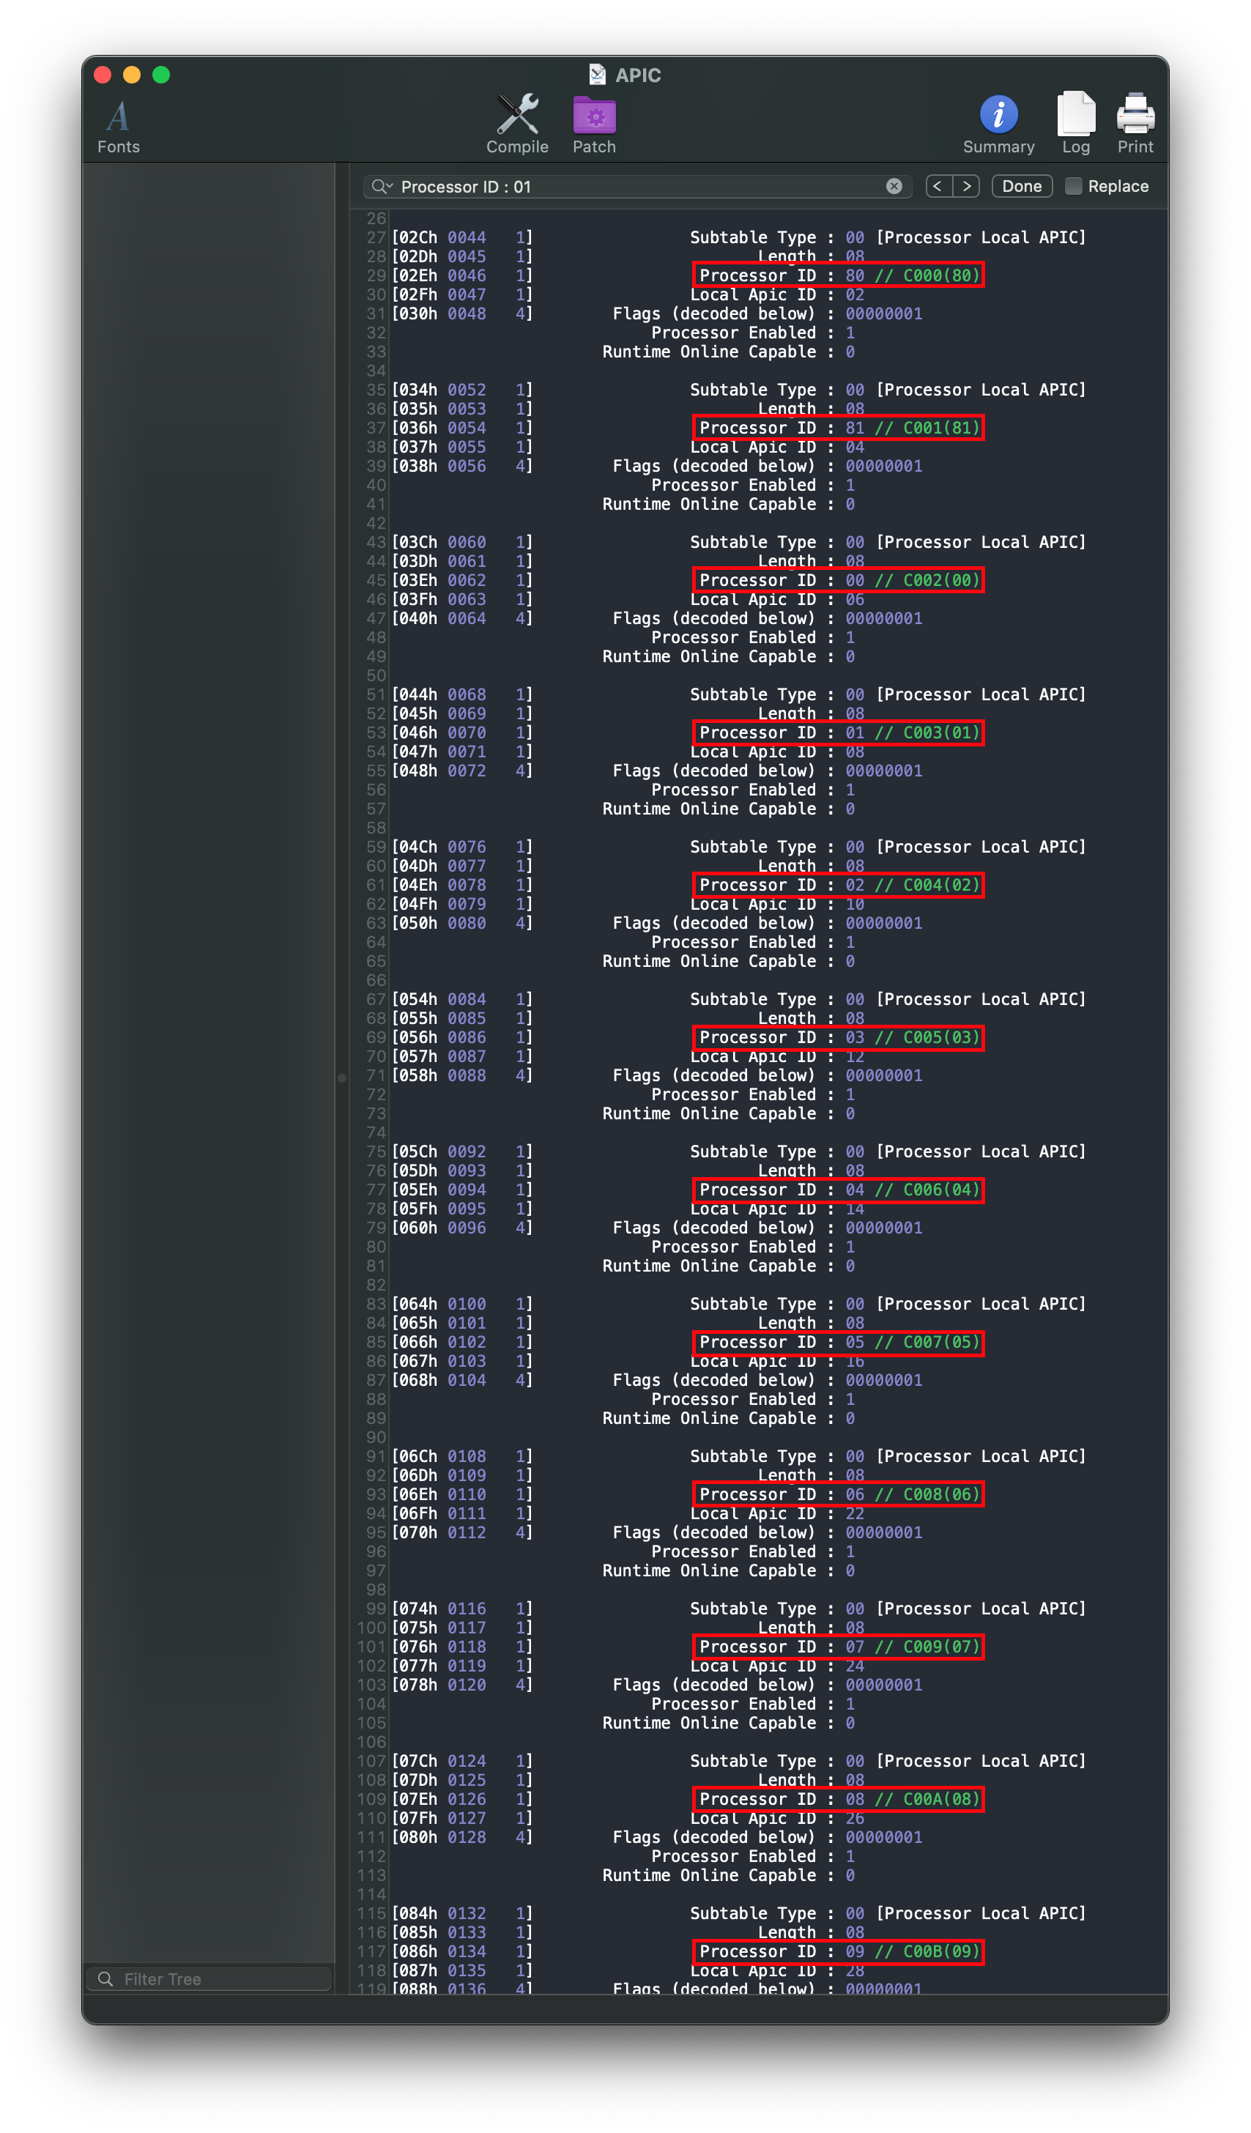The height and width of the screenshot is (2133, 1251).
Task: Go to previous search match
Action: (x=938, y=186)
